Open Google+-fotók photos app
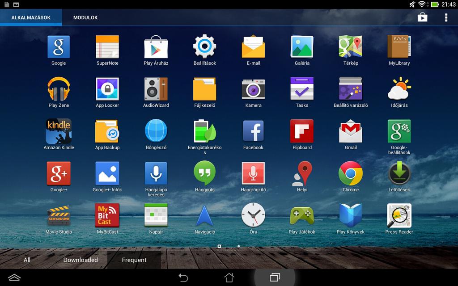Image resolution: width=458 pixels, height=286 pixels. click(x=107, y=173)
